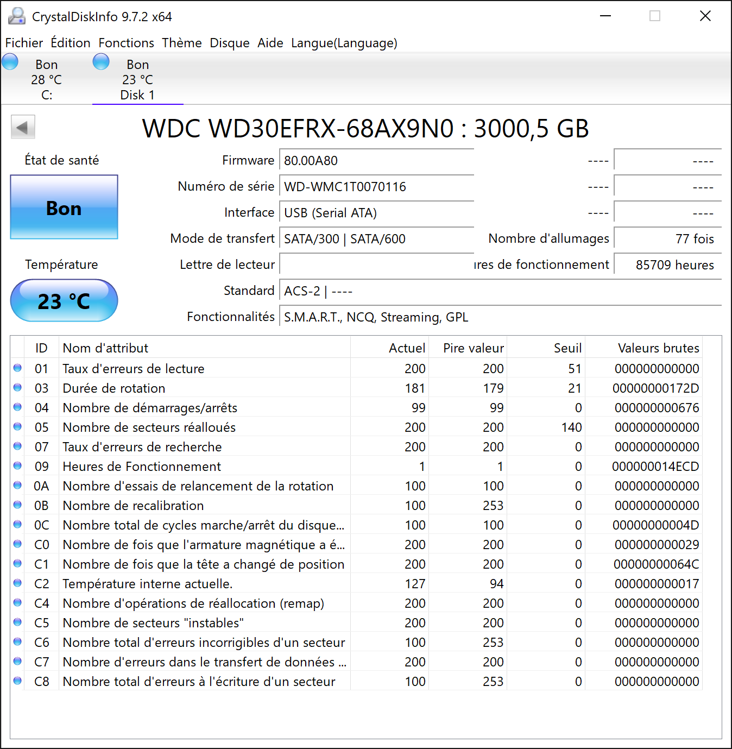The height and width of the screenshot is (749, 732).
Task: Click raw value 000000014ECD
Action: [655, 467]
